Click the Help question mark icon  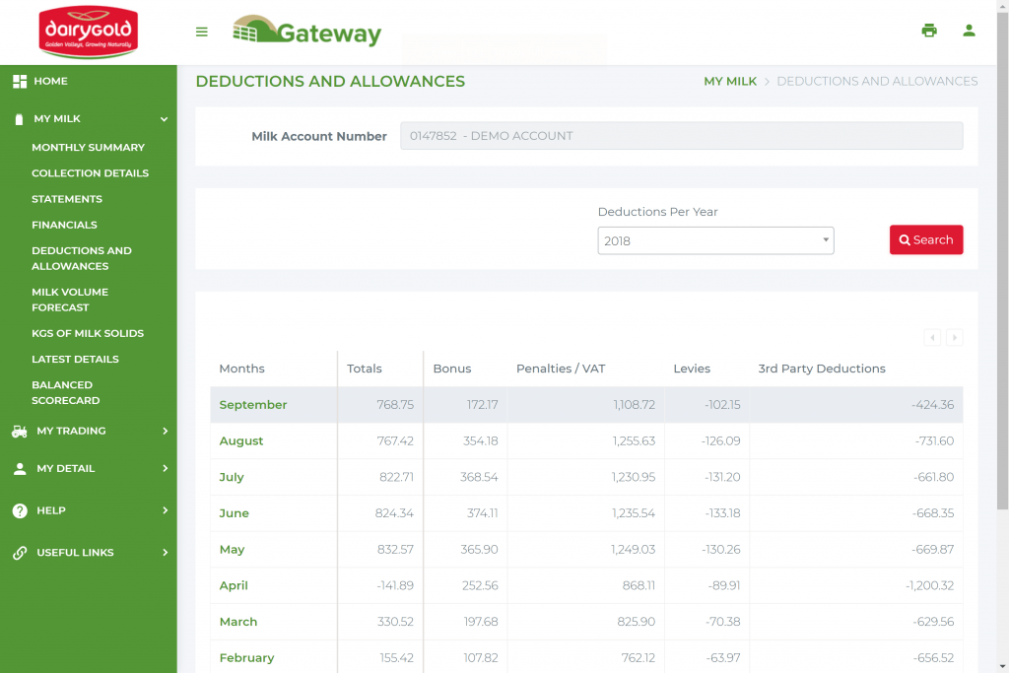[20, 510]
